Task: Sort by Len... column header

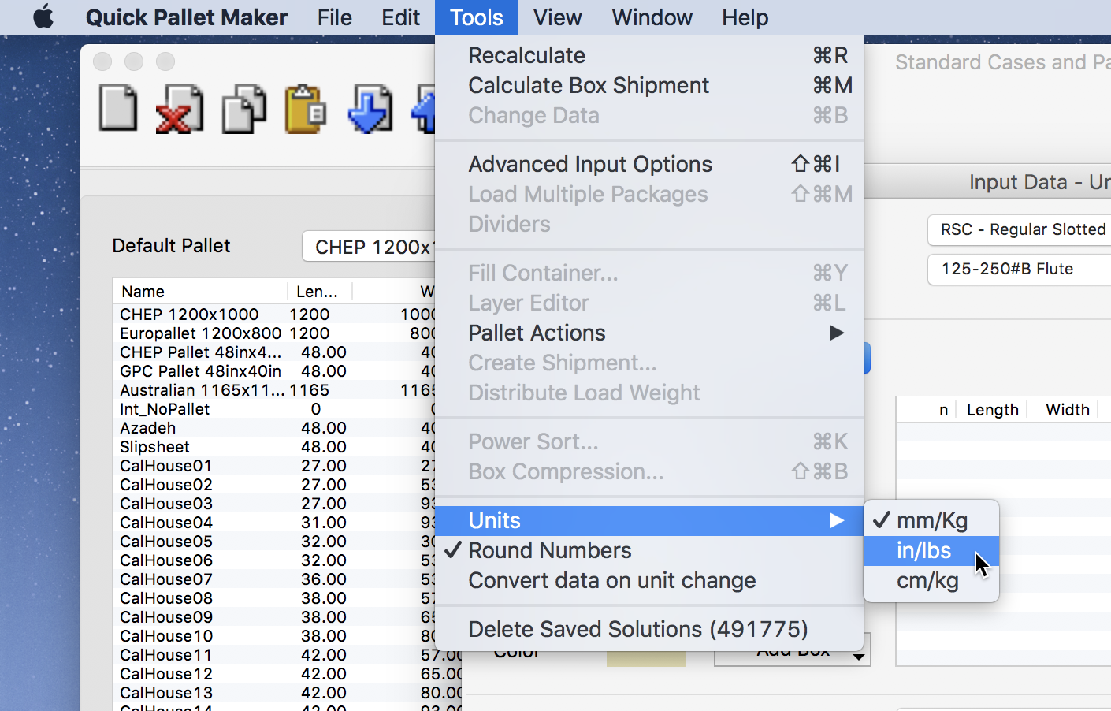Action: [x=319, y=292]
